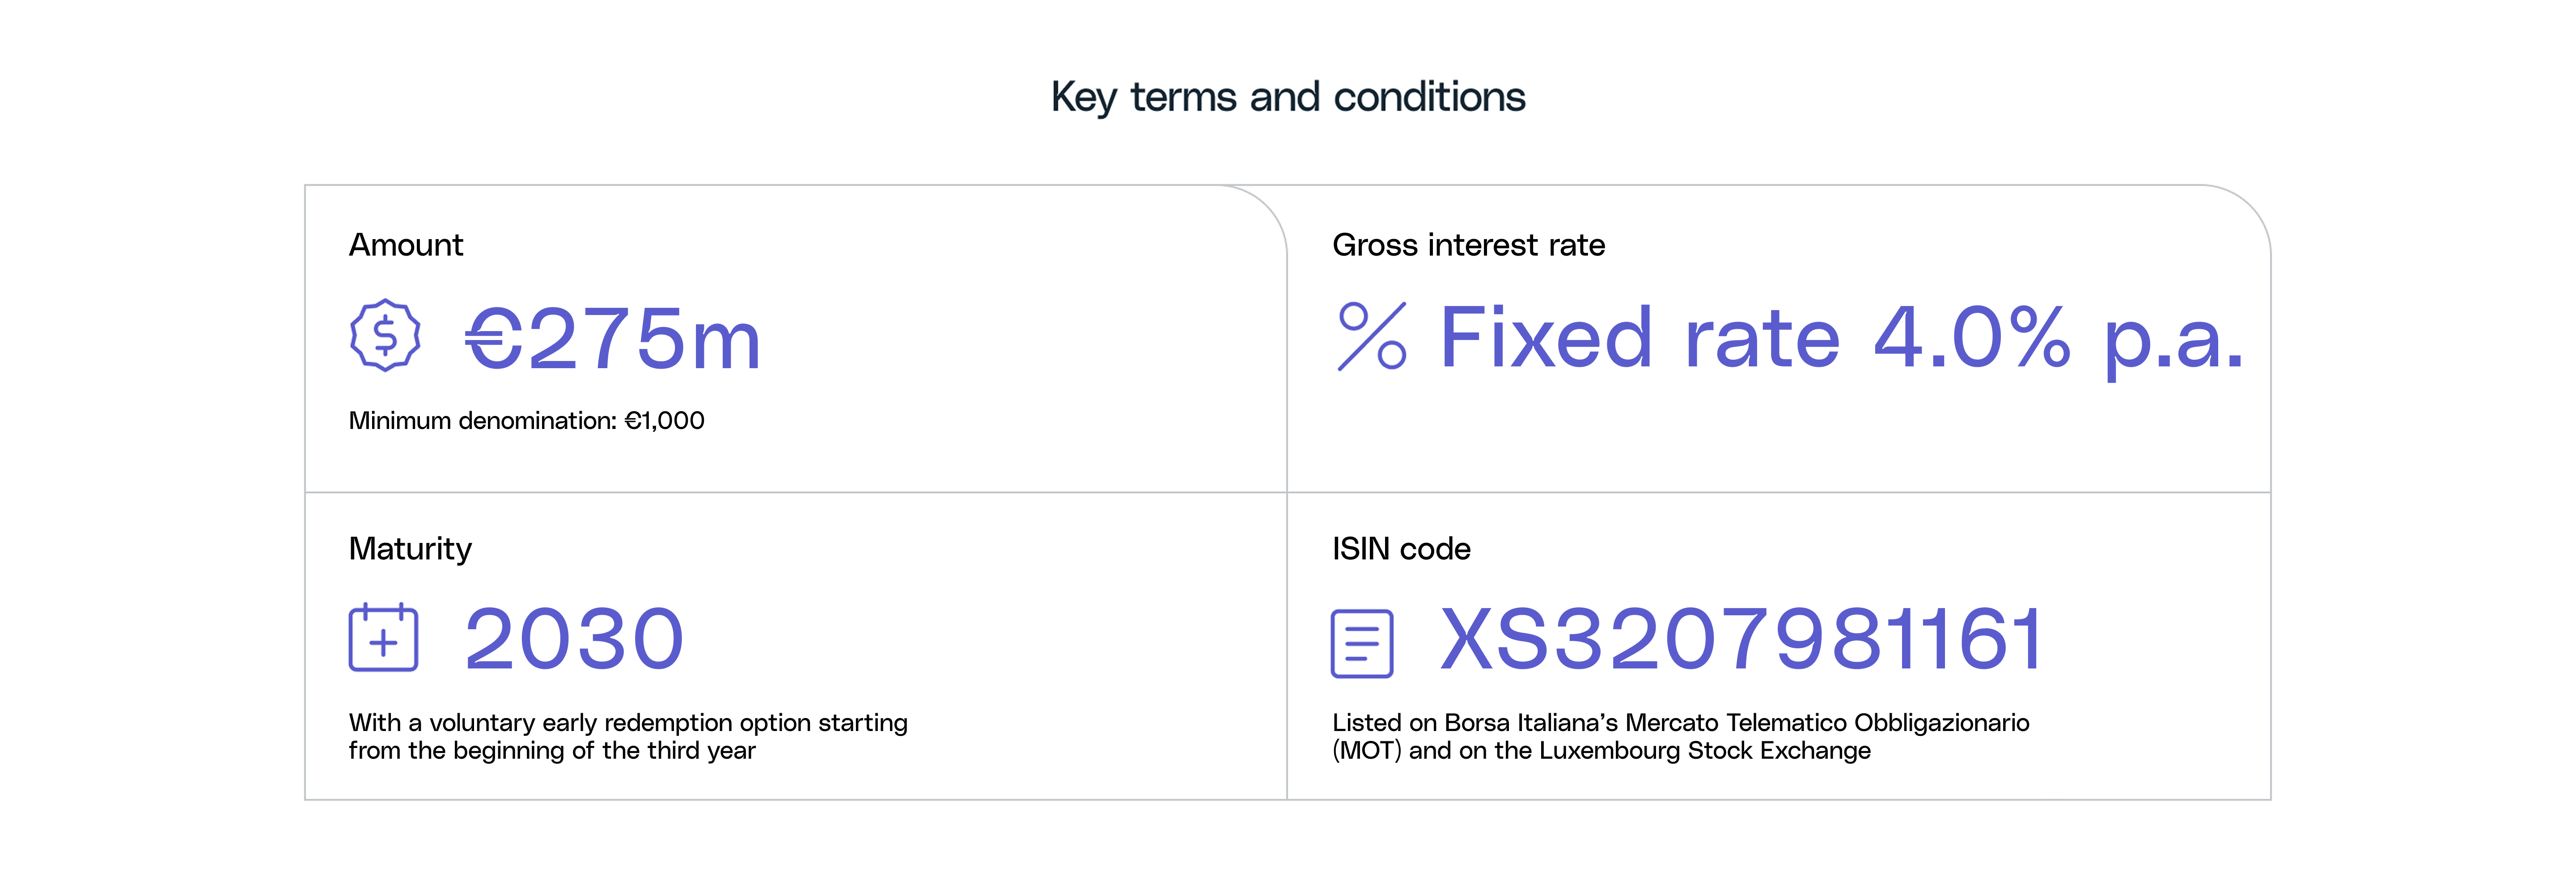The image size is (2576, 874).
Task: Click the "Listed on Borsa Italiana's Mercato" line
Action: [x=1680, y=722]
